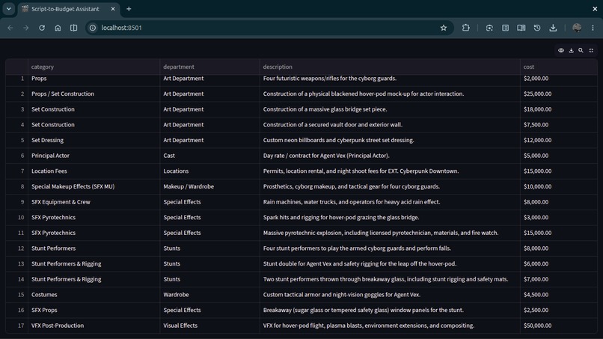
Task: Bookmark this page with the star
Action: 444,28
